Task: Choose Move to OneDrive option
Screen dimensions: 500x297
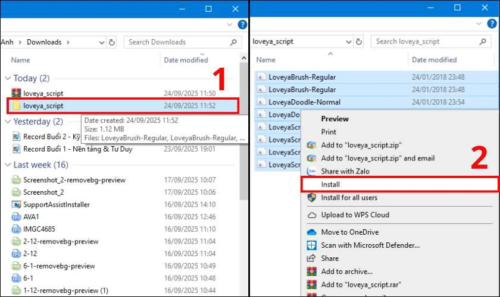Action: click(x=350, y=232)
